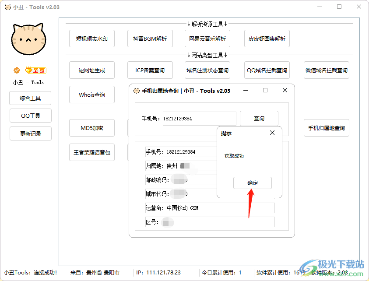Open 网易云音乐解析 tool
Screen dimensions: 369x281
[207, 39]
